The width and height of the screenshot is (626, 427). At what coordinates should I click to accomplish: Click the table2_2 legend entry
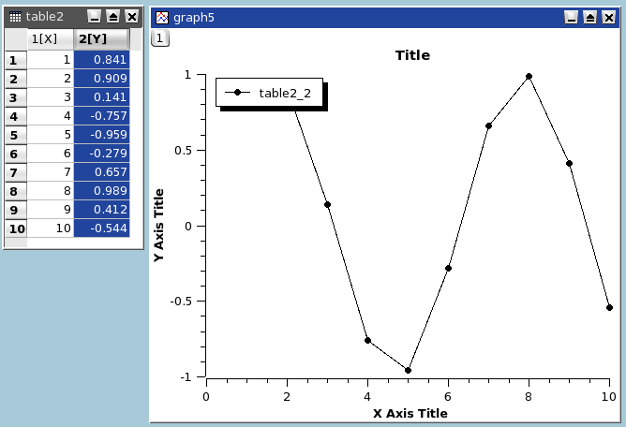tap(285, 93)
